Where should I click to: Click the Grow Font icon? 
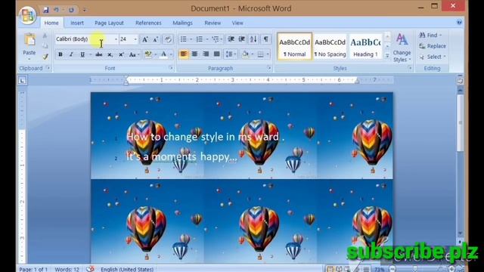tap(144, 39)
